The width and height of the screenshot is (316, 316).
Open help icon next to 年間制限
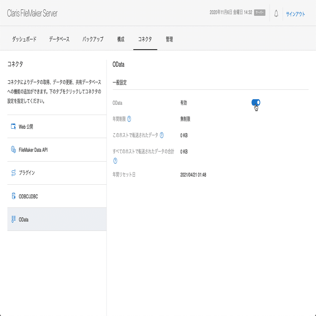[129, 119]
